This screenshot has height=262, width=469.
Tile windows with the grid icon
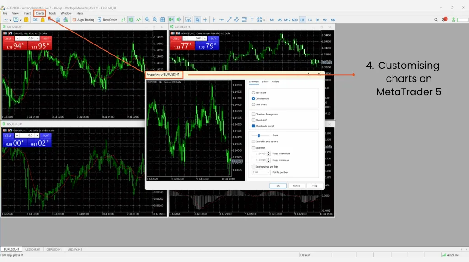(163, 20)
